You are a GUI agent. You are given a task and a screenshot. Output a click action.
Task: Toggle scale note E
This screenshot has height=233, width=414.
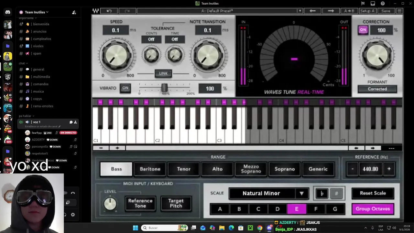point(297,209)
